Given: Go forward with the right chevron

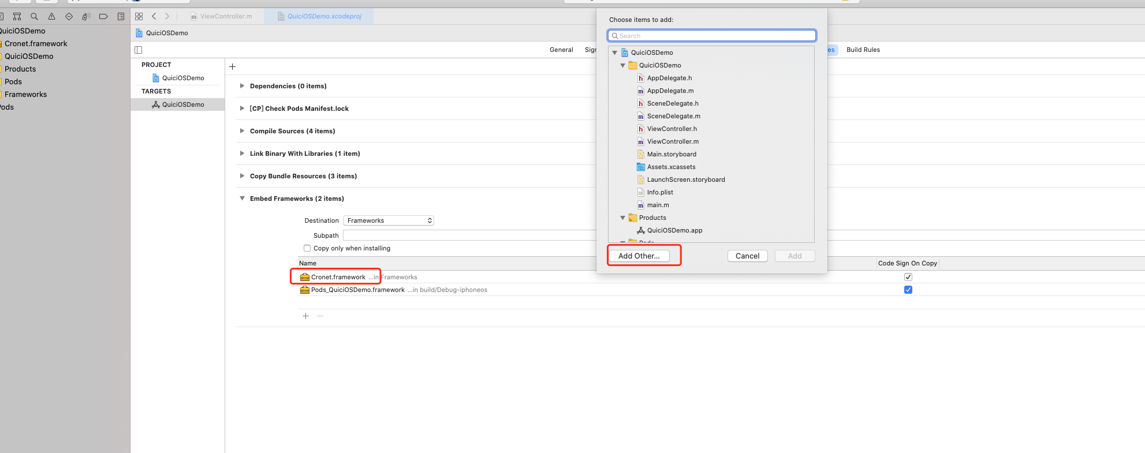Looking at the screenshot, I should click(167, 16).
